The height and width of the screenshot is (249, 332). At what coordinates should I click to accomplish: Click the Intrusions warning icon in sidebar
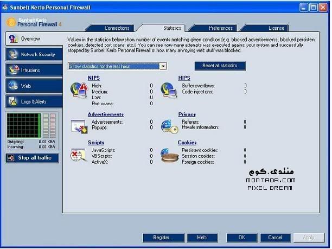(14, 70)
